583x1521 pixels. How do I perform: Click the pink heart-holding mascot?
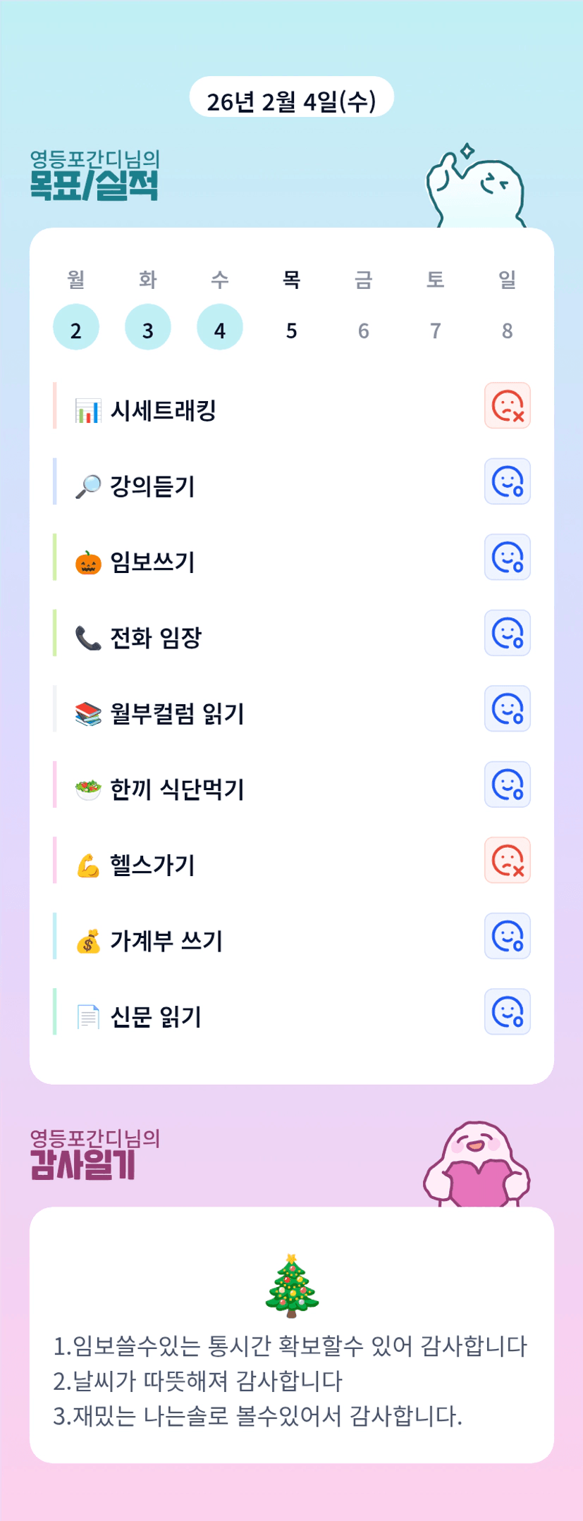coord(477,1164)
